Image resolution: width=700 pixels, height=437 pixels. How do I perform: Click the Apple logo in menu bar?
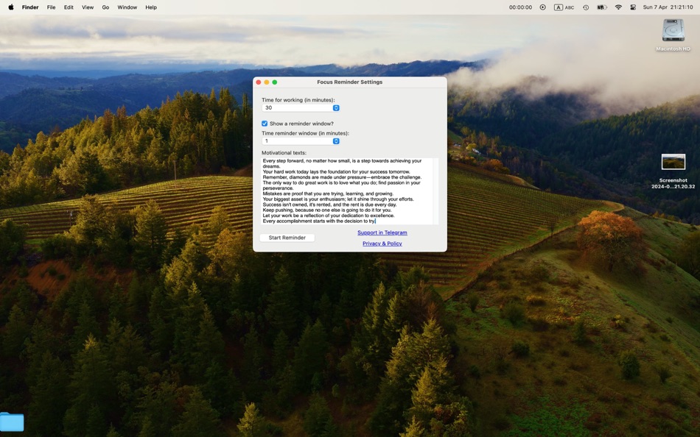(10, 7)
